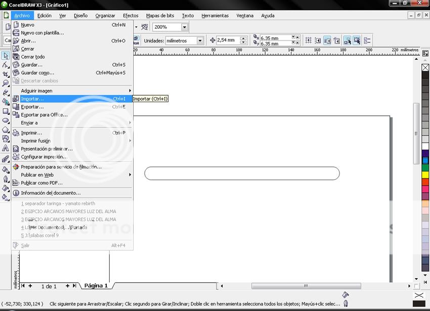Go to first page navigation arrow
The height and width of the screenshot is (311, 430).
pyautogui.click(x=23, y=286)
